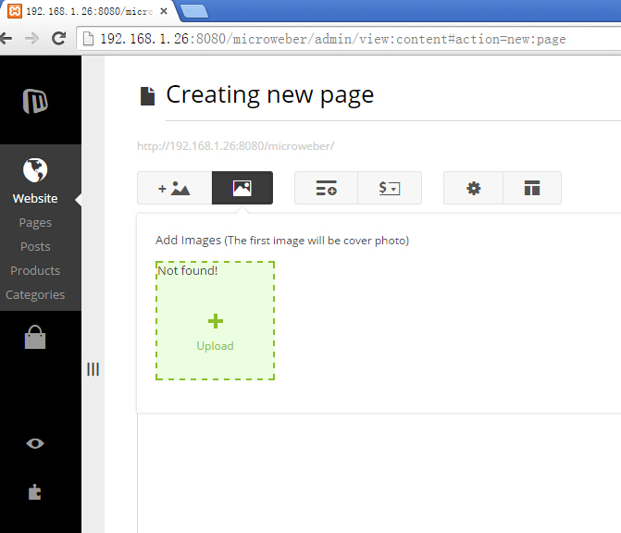Click the XAMPP favicon browser tab
The image size is (621, 533).
pos(15,11)
